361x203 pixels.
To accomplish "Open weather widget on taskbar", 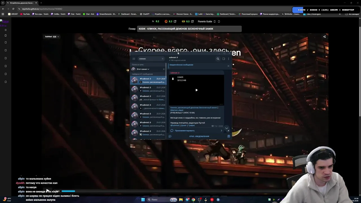I will click(x=7, y=199).
